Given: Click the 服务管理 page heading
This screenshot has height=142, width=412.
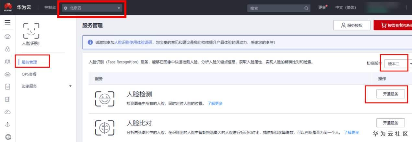Looking at the screenshot, I should coord(92,26).
